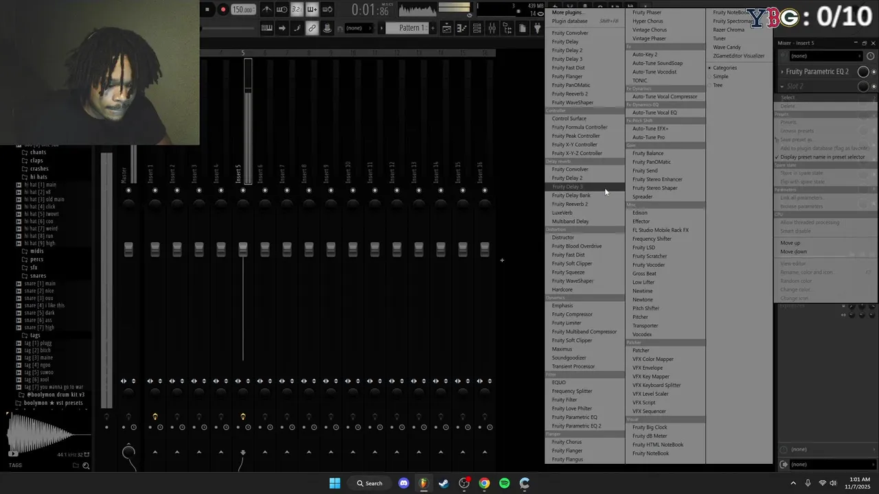
Task: Open the Piano roll view icon
Action: coord(462,28)
